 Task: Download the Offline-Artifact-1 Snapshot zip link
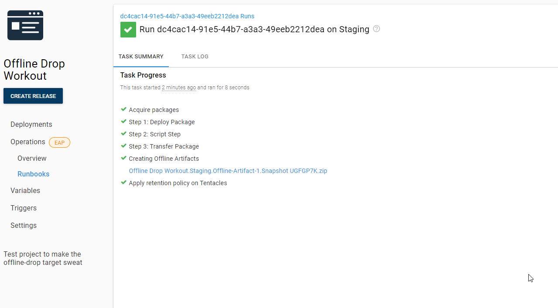(228, 171)
